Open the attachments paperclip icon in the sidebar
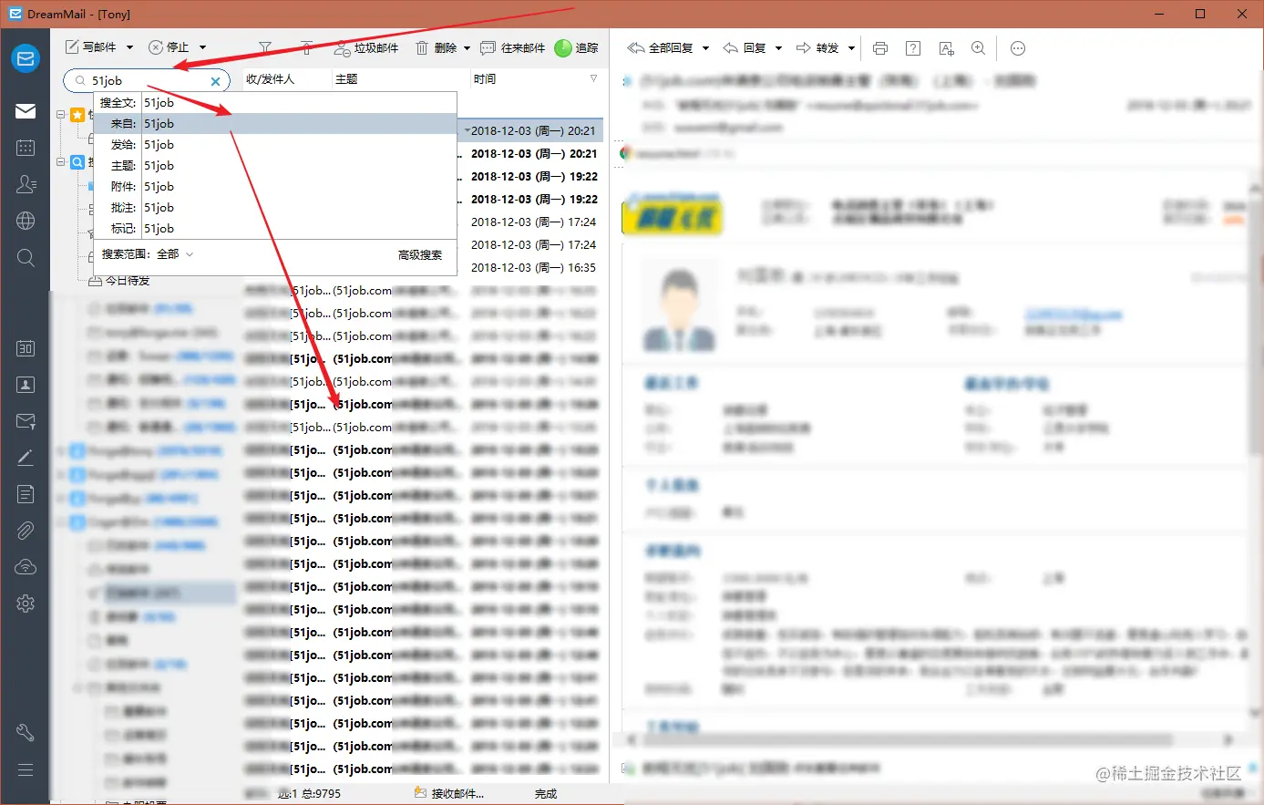Screen dimensions: 1264x805 click(x=26, y=531)
